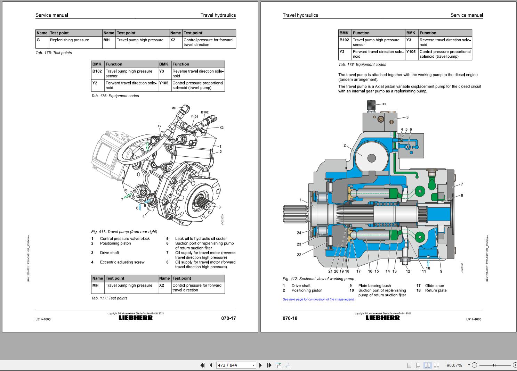Screen dimensions: 517x371
Task: Enable continuous scrolling view
Action: coord(418,365)
